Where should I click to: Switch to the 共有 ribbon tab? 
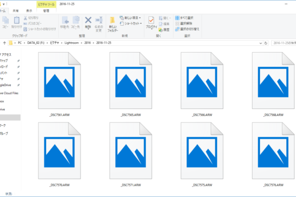pos(16,11)
